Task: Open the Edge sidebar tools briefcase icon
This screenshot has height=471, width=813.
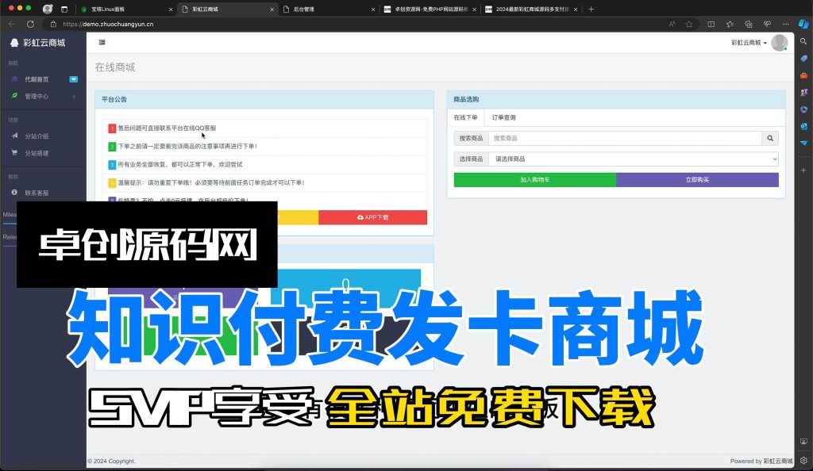Action: click(x=803, y=75)
